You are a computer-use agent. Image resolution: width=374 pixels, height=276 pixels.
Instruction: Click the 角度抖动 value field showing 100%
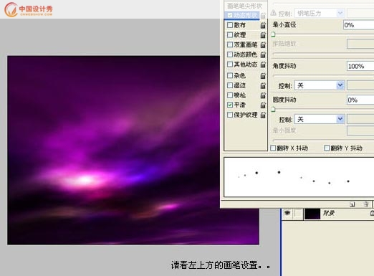pyautogui.click(x=360, y=66)
